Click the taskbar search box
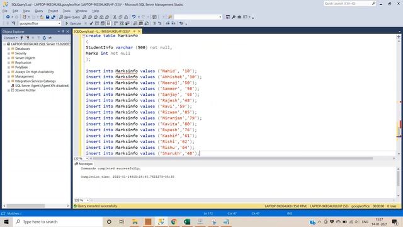This screenshot has width=403, height=227. coord(58,221)
